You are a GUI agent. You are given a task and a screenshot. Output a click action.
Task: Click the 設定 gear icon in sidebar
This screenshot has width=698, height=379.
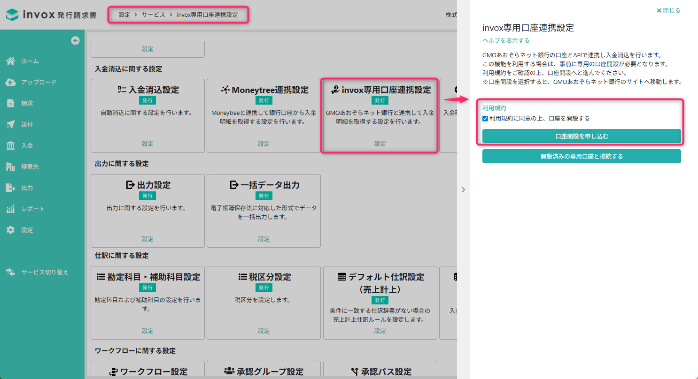[x=10, y=230]
